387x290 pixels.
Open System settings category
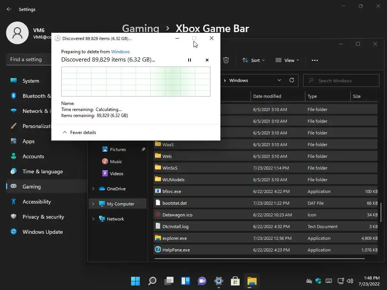[x=31, y=81]
